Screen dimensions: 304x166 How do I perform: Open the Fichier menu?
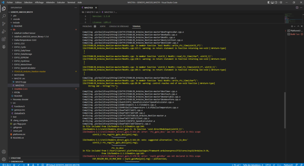(10, 2)
